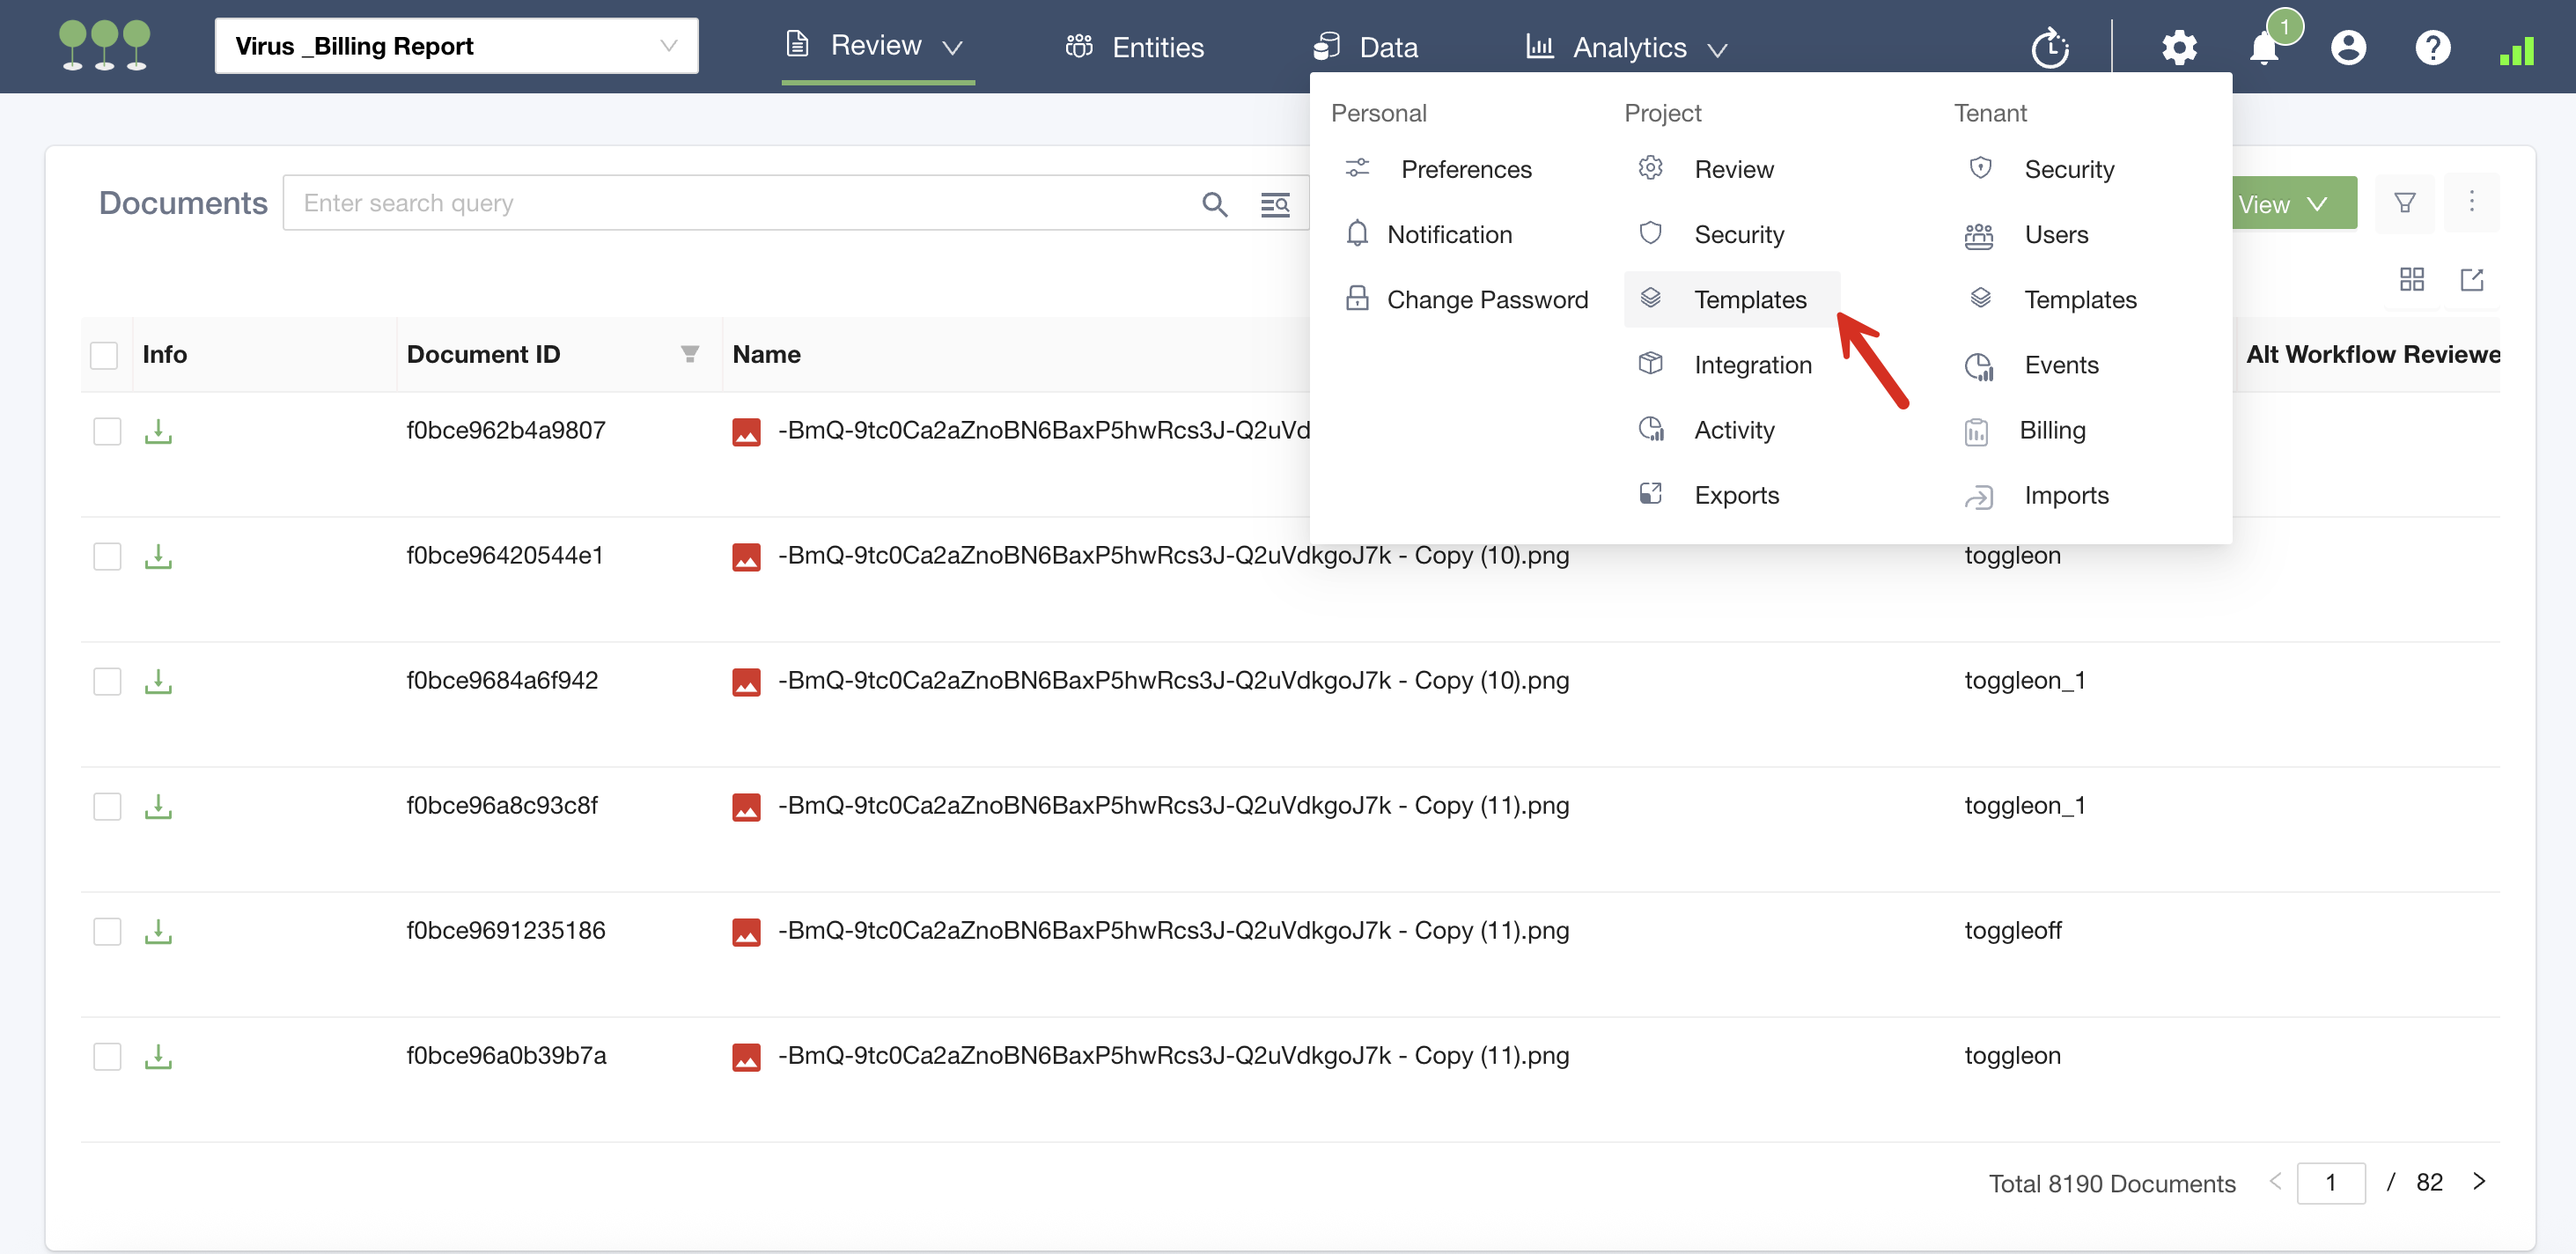
Task: Click the filter funnel icon beside View
Action: coord(2404,203)
